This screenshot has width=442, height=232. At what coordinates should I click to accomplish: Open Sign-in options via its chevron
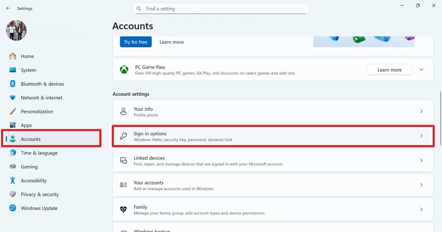(421, 136)
